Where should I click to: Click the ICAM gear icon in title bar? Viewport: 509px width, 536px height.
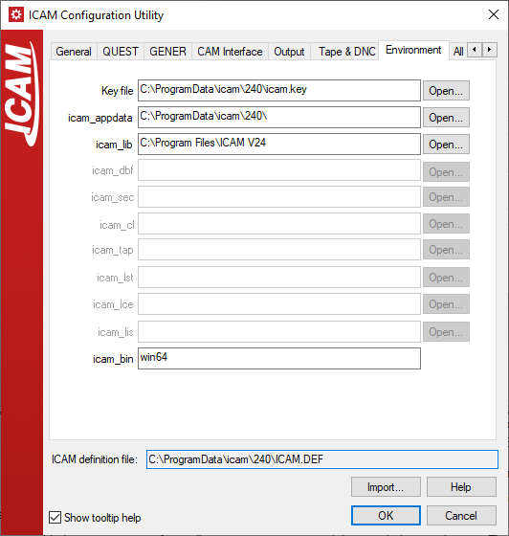pyautogui.click(x=16, y=14)
